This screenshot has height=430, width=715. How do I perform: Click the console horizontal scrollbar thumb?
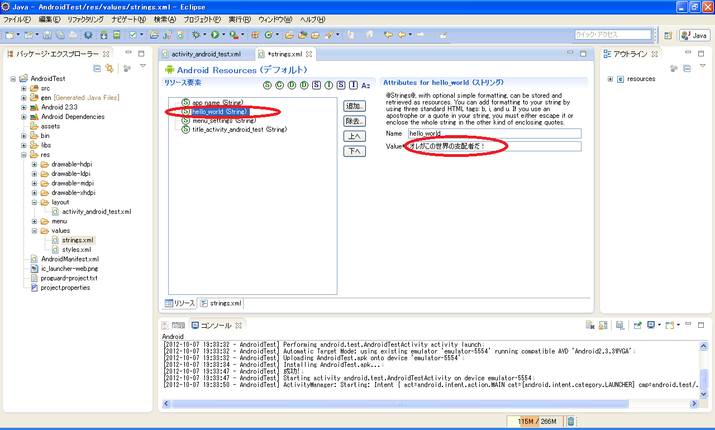point(399,403)
